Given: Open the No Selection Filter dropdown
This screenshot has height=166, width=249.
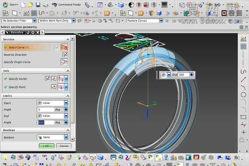Looking at the screenshot, I should 34,21.
